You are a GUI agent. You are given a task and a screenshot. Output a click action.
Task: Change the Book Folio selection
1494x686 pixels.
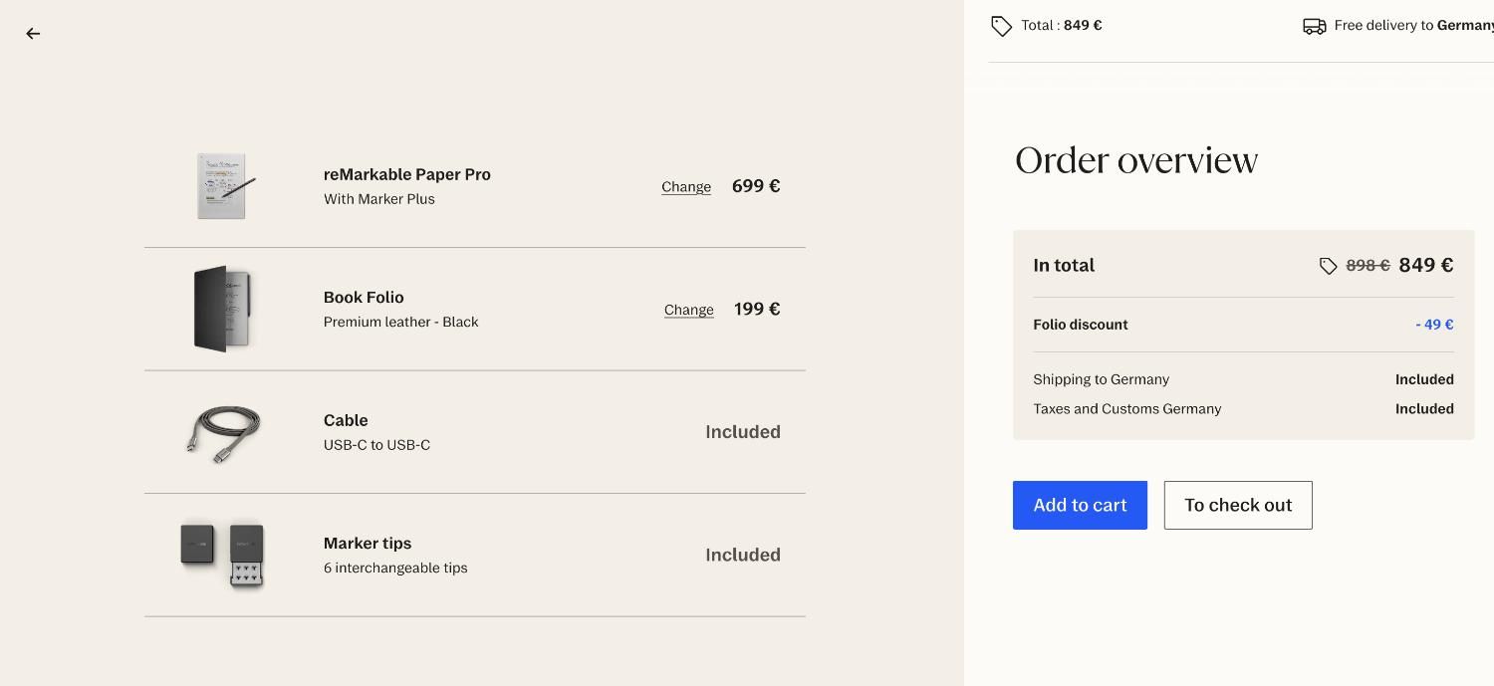[x=689, y=310]
